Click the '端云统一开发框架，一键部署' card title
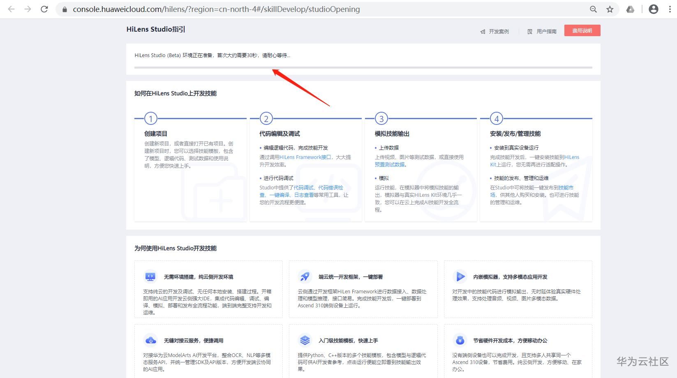Viewport: 677px width, 378px height. coord(351,277)
